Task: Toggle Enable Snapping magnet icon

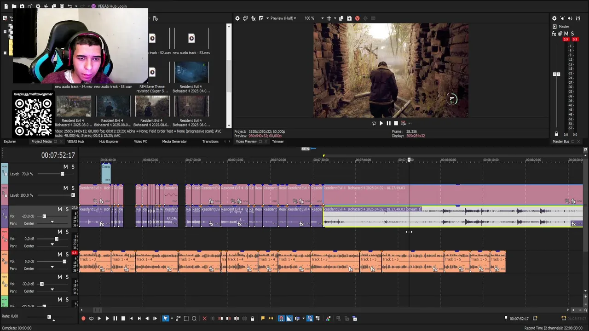Action: pyautogui.click(x=281, y=318)
